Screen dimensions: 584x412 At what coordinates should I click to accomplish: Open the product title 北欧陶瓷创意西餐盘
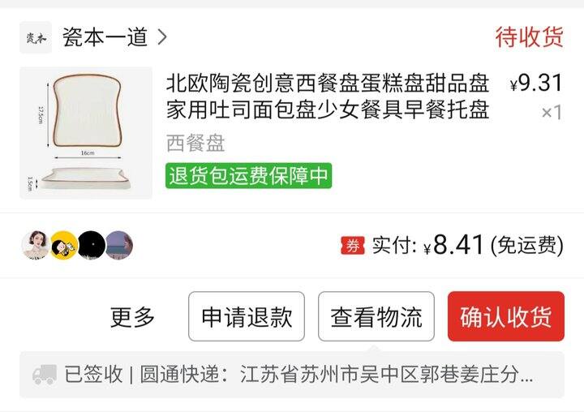[x=328, y=97]
